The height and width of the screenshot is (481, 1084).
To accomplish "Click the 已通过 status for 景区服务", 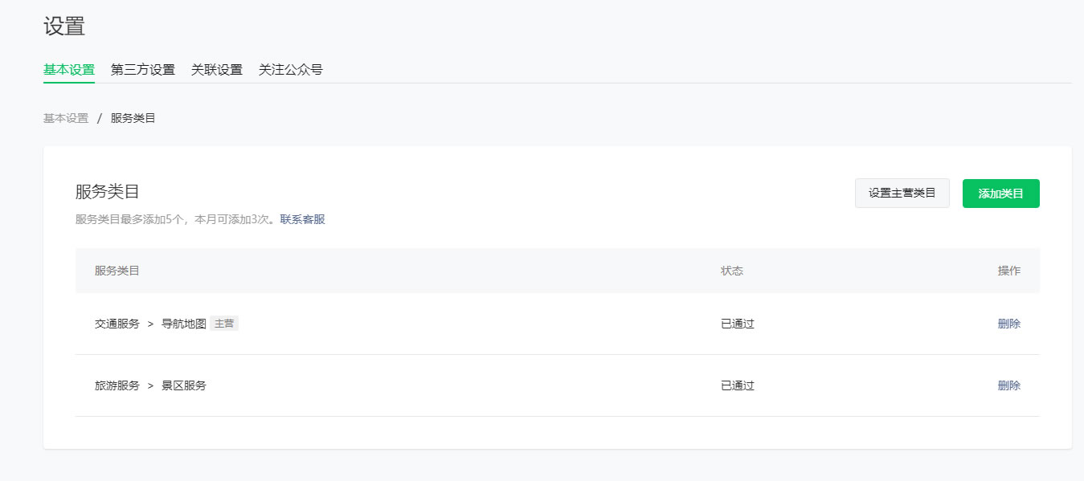I will pos(738,385).
